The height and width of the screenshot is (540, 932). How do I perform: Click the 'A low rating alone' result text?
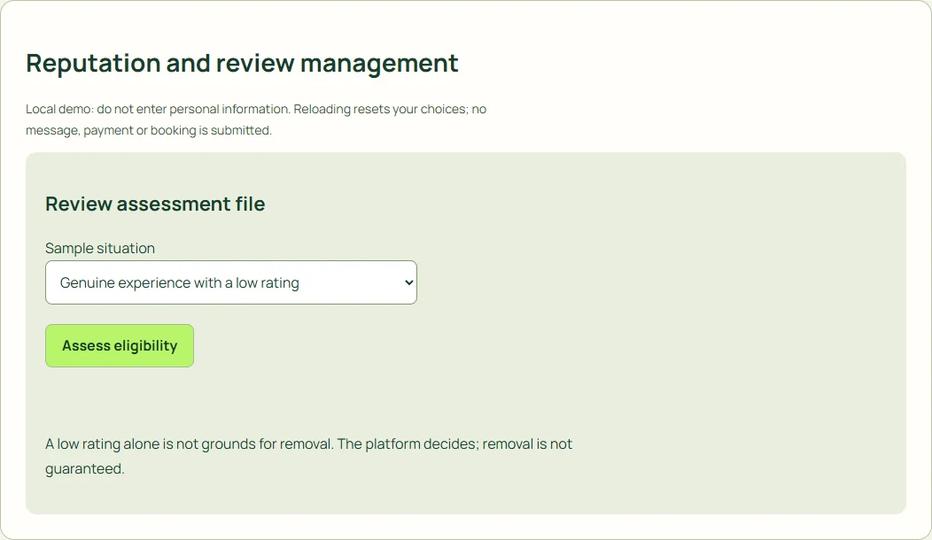[308, 456]
